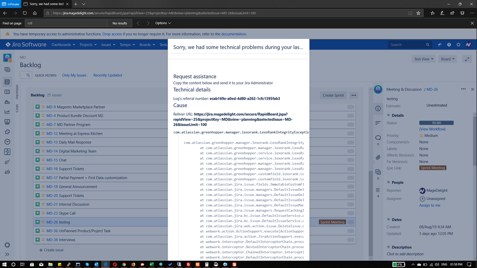Open Jira Software home logo
Screen dimensions: 477x268
tap(26, 45)
